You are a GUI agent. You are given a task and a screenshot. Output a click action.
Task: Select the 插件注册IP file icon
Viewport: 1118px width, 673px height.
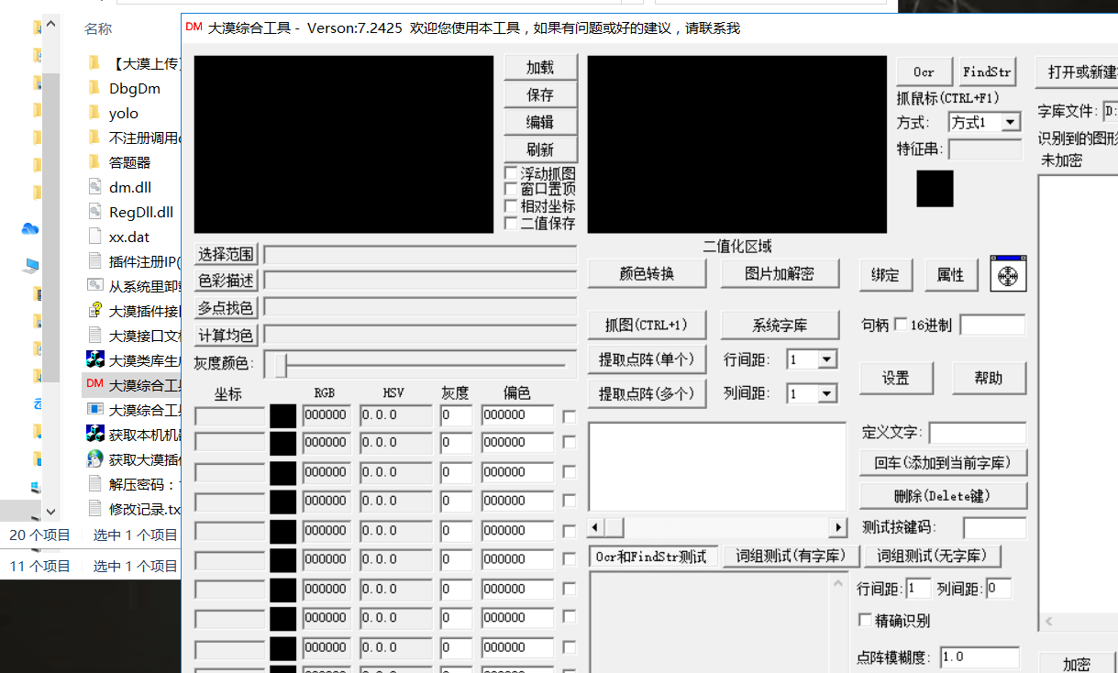click(94, 261)
